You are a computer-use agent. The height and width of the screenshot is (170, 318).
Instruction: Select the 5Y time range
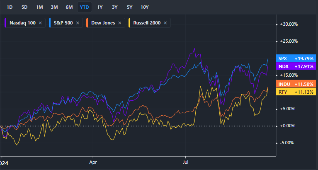tap(129, 7)
